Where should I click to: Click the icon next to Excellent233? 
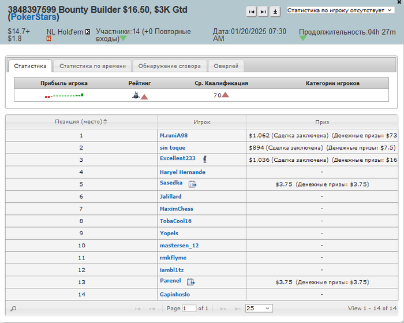pyautogui.click(x=205, y=159)
